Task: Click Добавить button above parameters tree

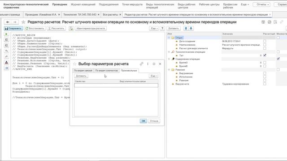Action: [x=174, y=28]
